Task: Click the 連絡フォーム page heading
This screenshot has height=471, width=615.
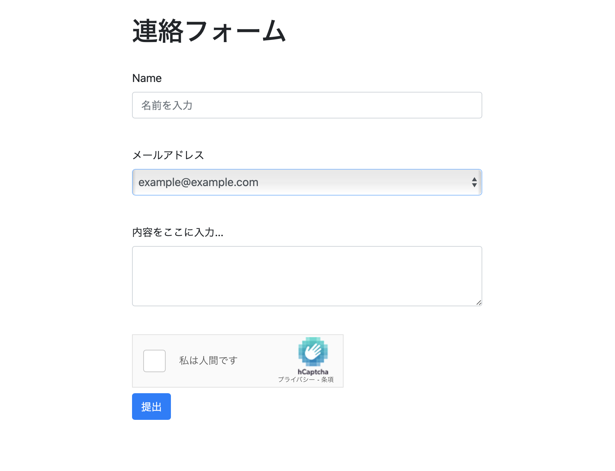Action: coord(209,31)
